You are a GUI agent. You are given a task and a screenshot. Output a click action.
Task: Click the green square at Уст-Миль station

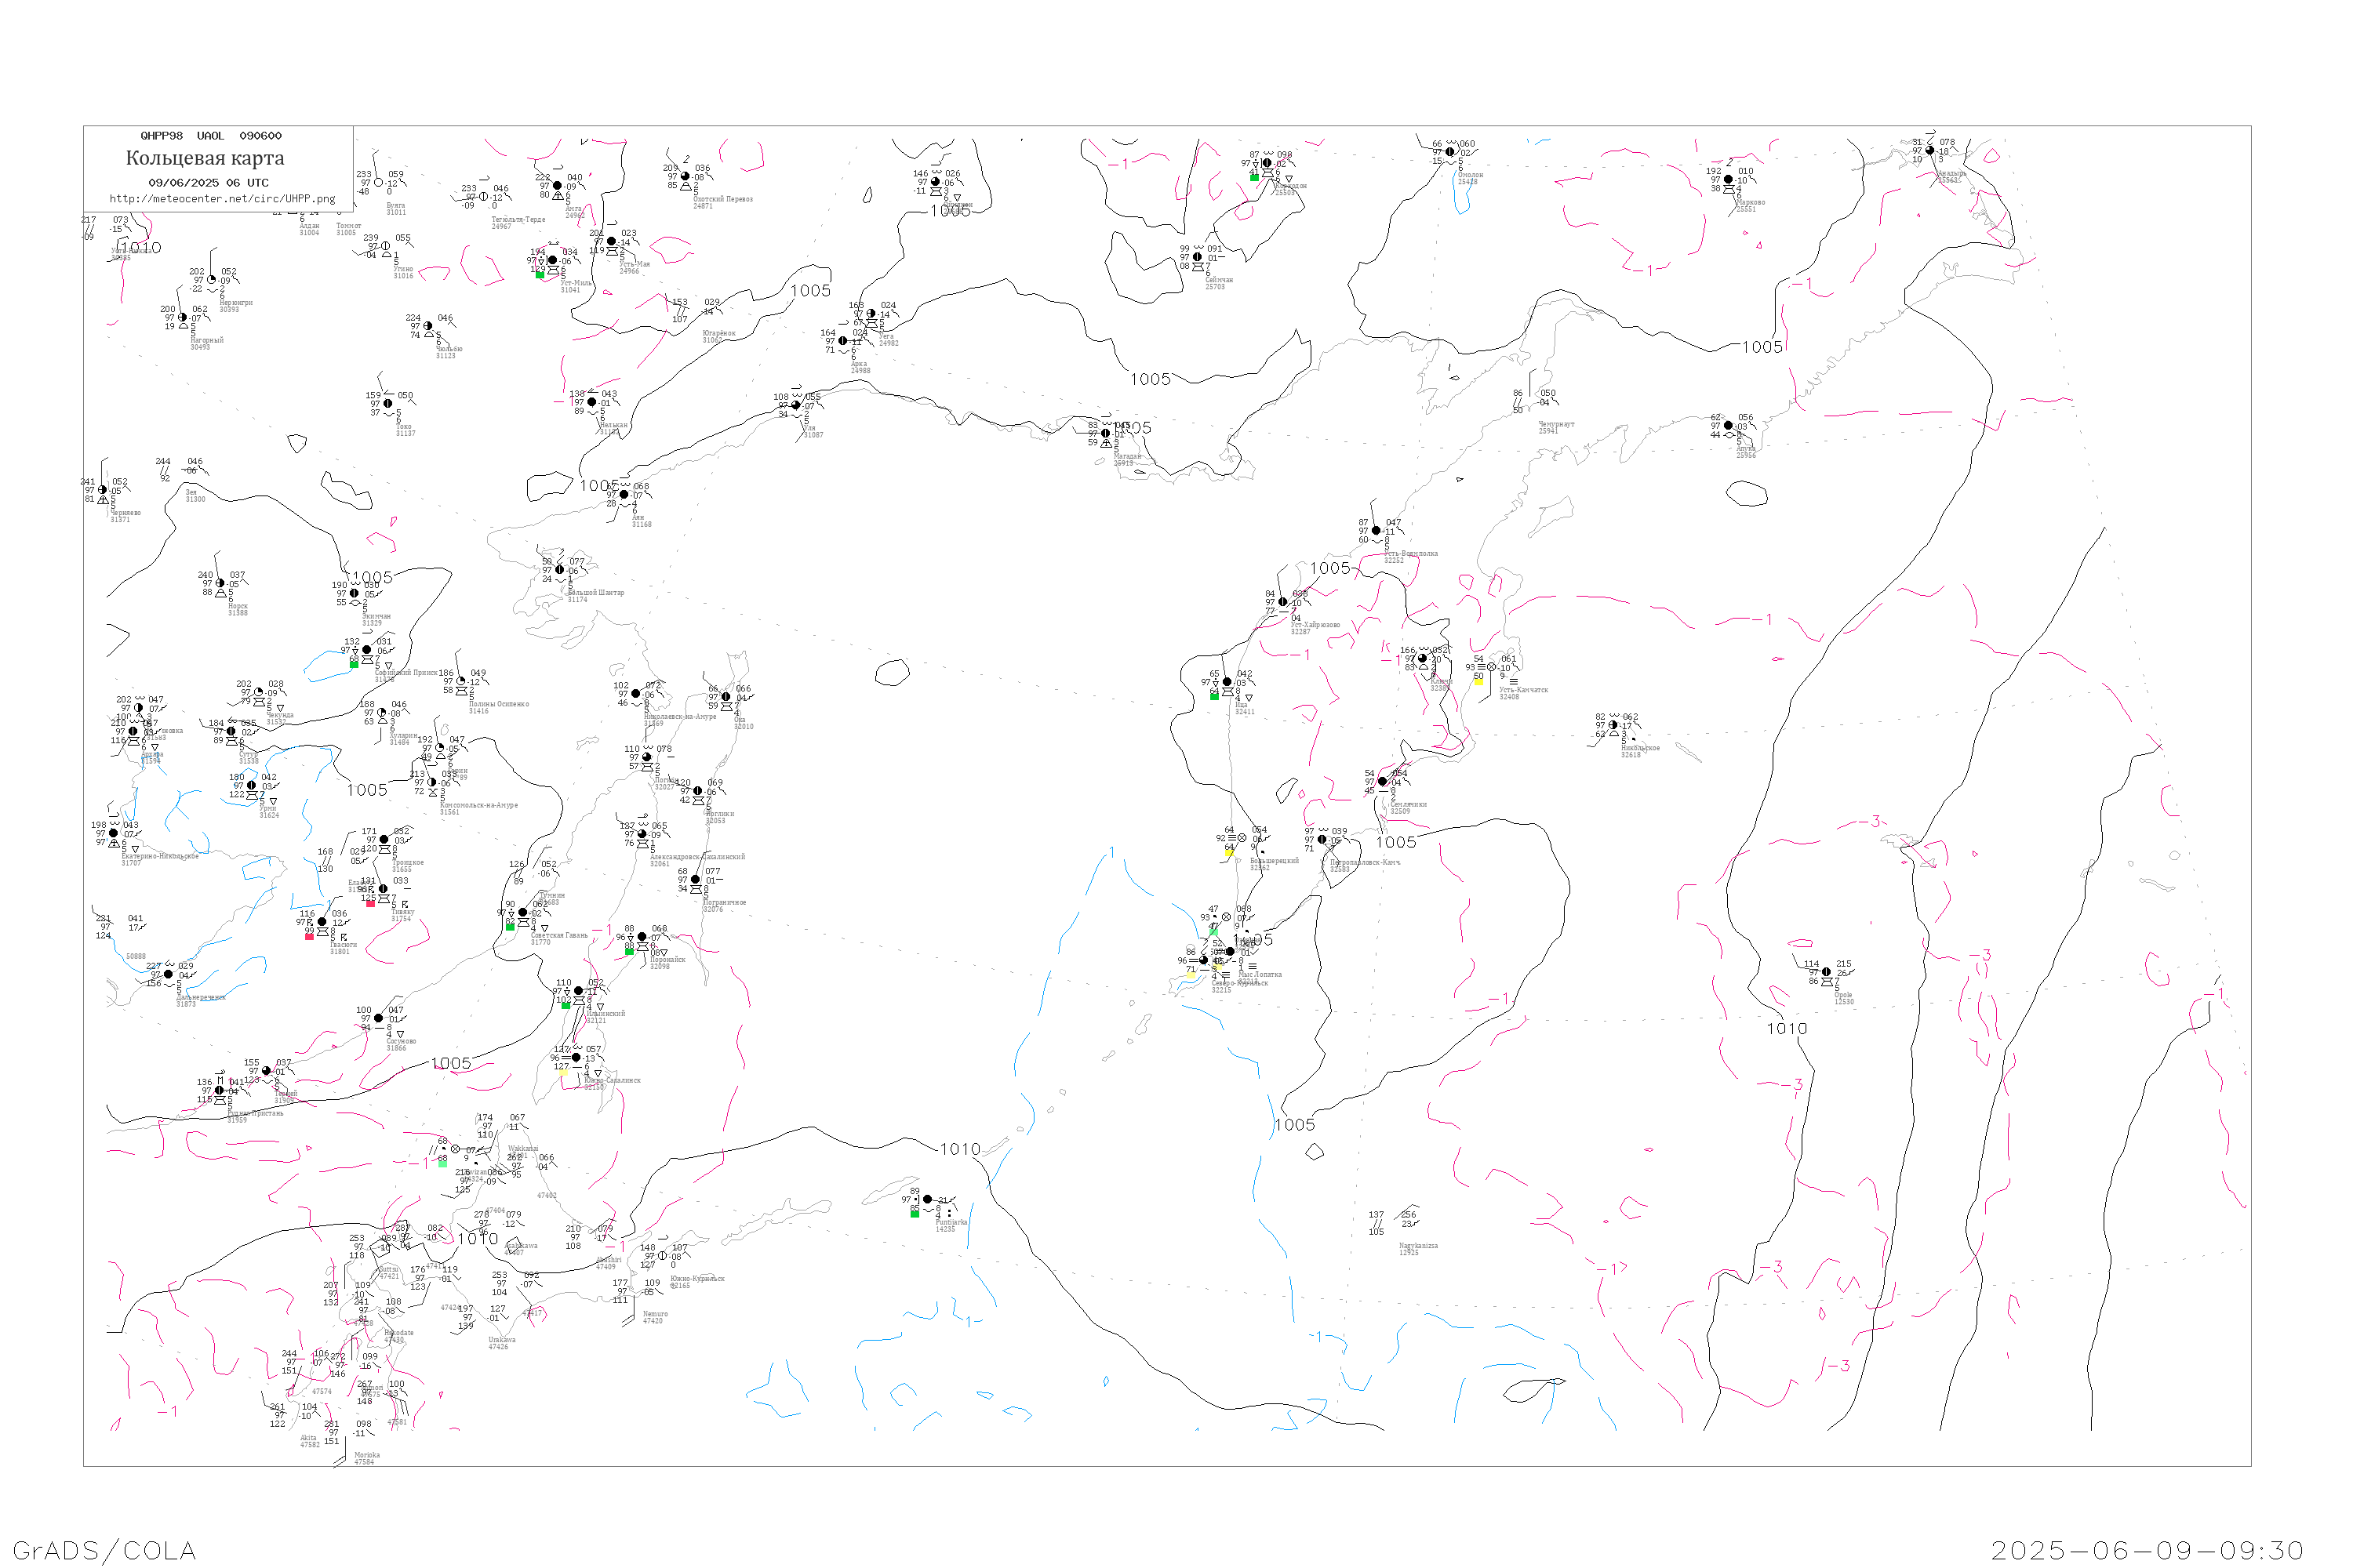(540, 274)
